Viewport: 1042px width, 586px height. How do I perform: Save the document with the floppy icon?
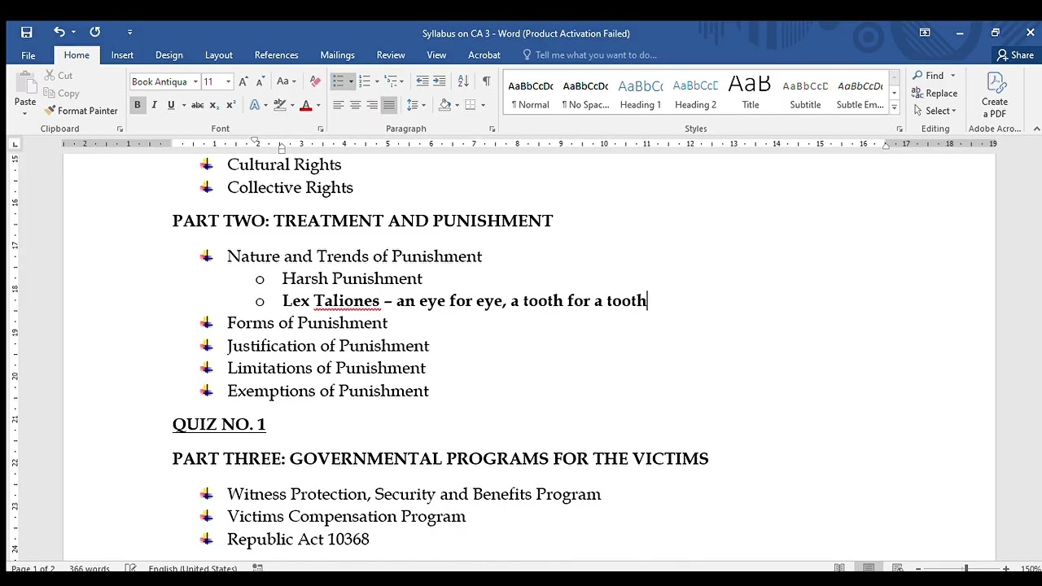27,33
